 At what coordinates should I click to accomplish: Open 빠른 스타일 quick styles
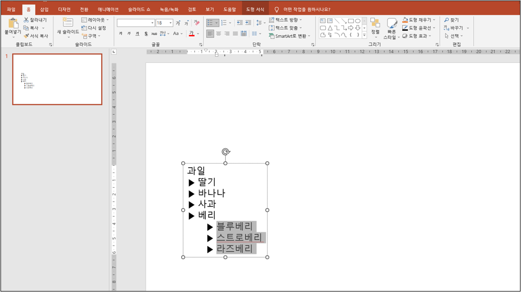tap(392, 28)
